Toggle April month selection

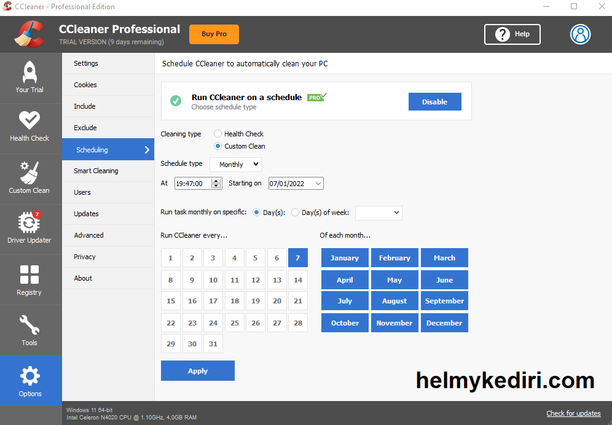pos(345,280)
